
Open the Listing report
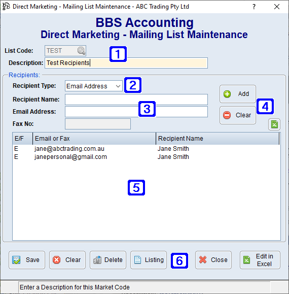(x=149, y=260)
